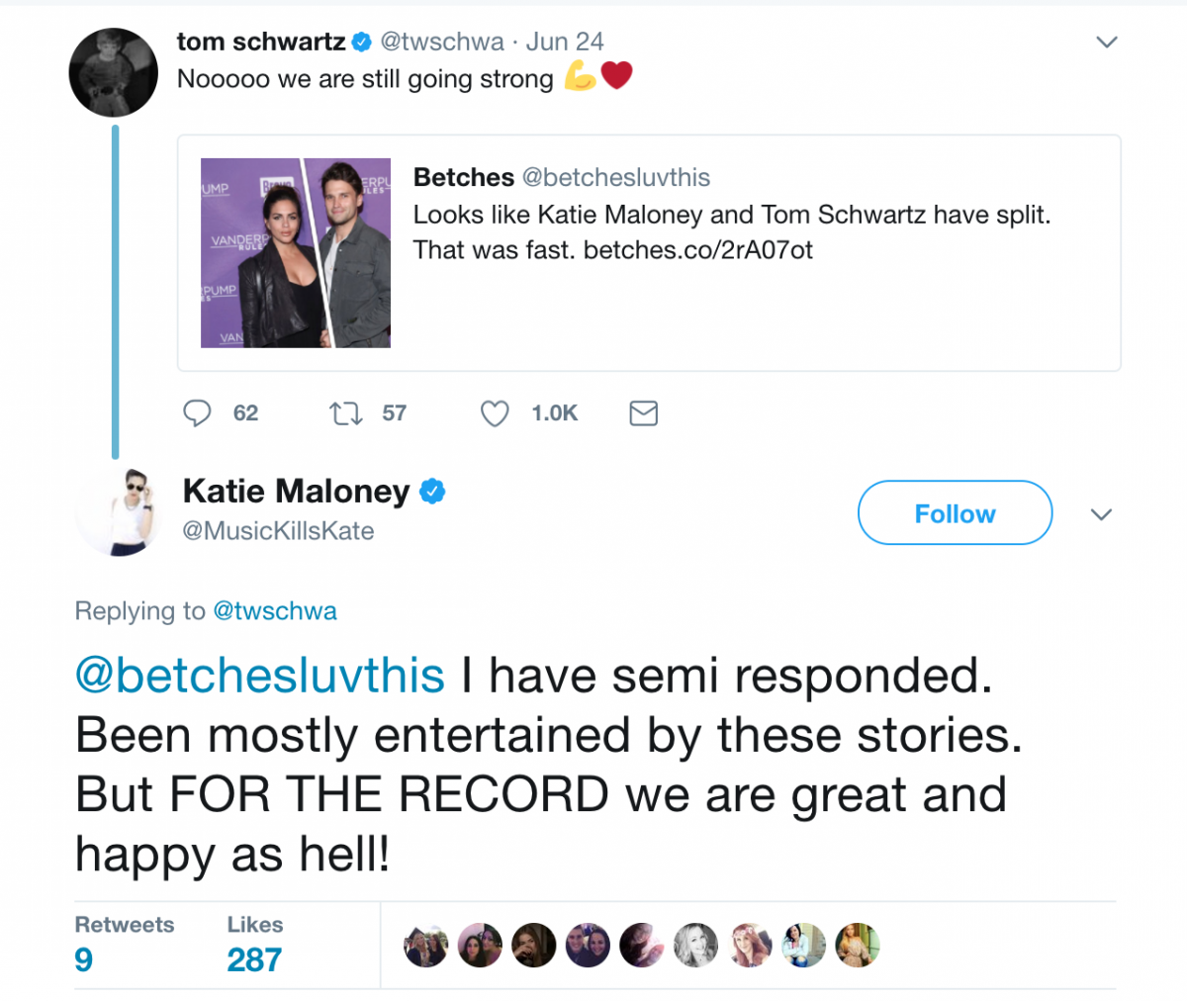This screenshot has width=1187, height=1001.
Task: Open the Katie and Tom photo thumbnail
Action: (x=295, y=252)
